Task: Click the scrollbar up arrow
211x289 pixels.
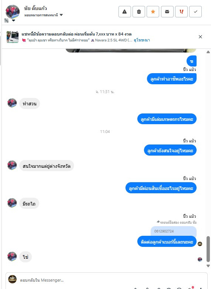Action: [208, 52]
